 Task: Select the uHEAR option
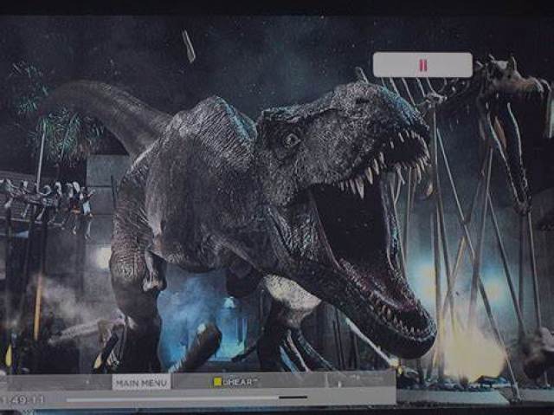tap(235, 381)
